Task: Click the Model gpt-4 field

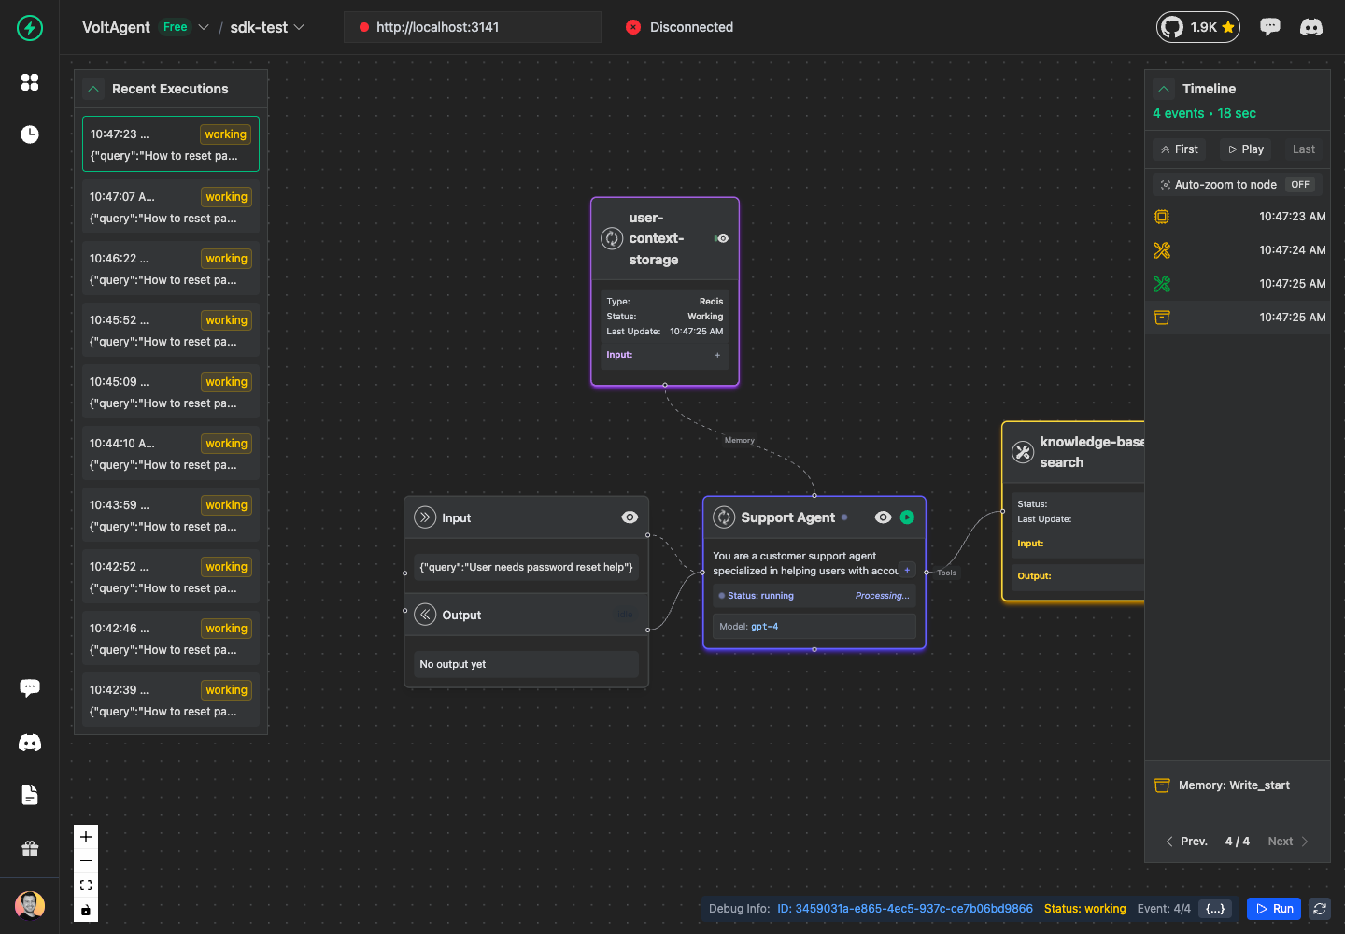Action: tap(814, 627)
